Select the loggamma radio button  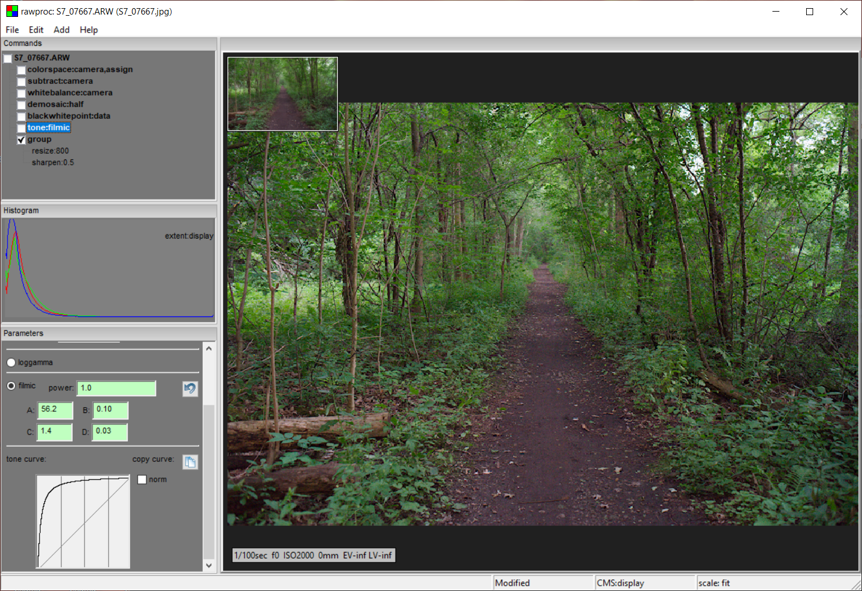click(11, 362)
